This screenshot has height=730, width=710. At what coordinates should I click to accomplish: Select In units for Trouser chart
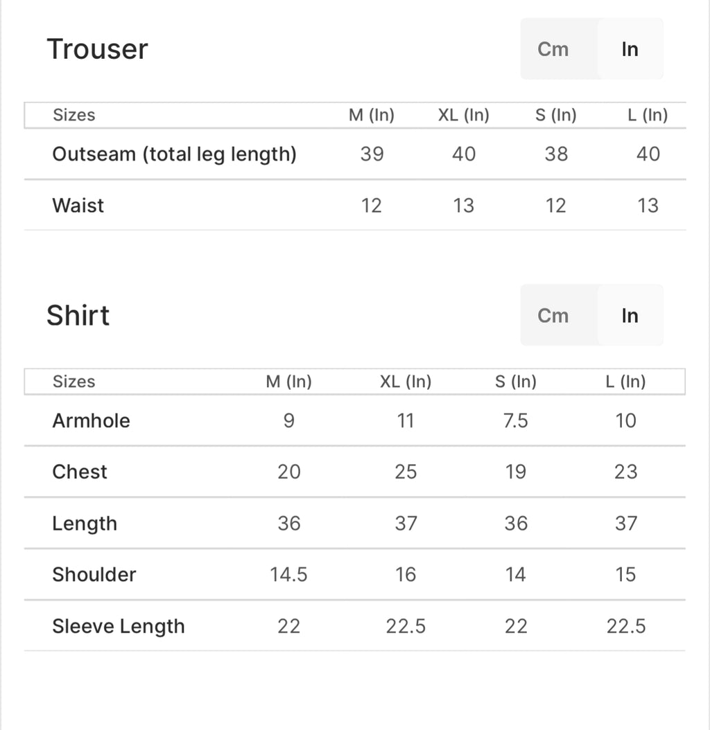click(x=630, y=49)
